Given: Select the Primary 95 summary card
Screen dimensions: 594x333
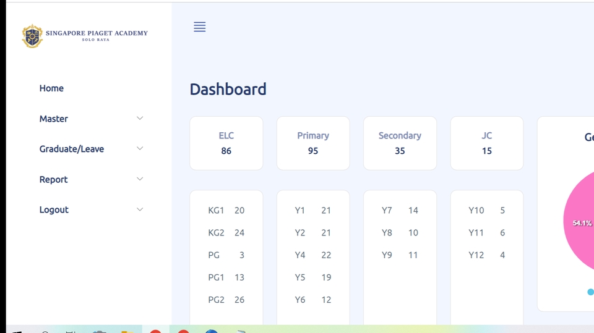Looking at the screenshot, I should pyautogui.click(x=313, y=143).
